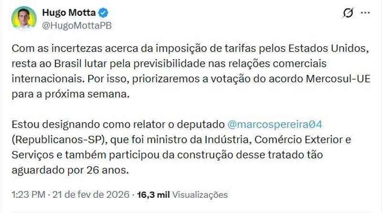Click the Visualizações label
This screenshot has height=213, width=382.
[200, 194]
